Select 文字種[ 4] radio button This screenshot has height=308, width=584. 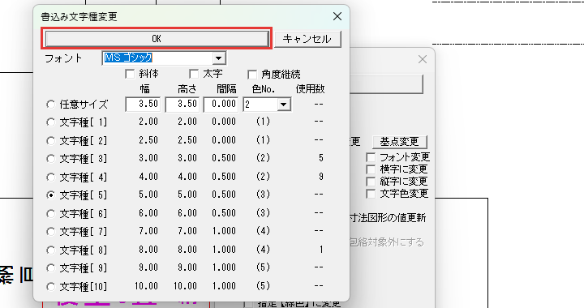pos(50,177)
